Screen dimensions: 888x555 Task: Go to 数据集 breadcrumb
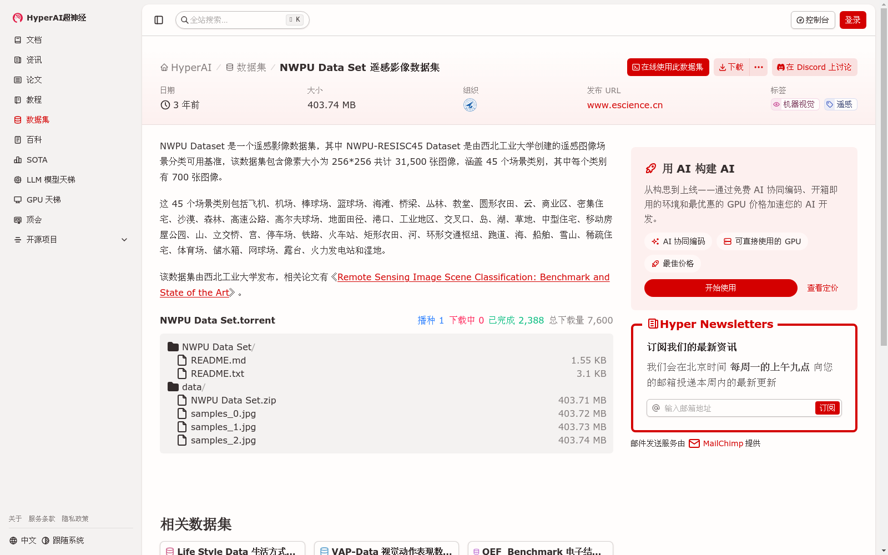click(246, 67)
